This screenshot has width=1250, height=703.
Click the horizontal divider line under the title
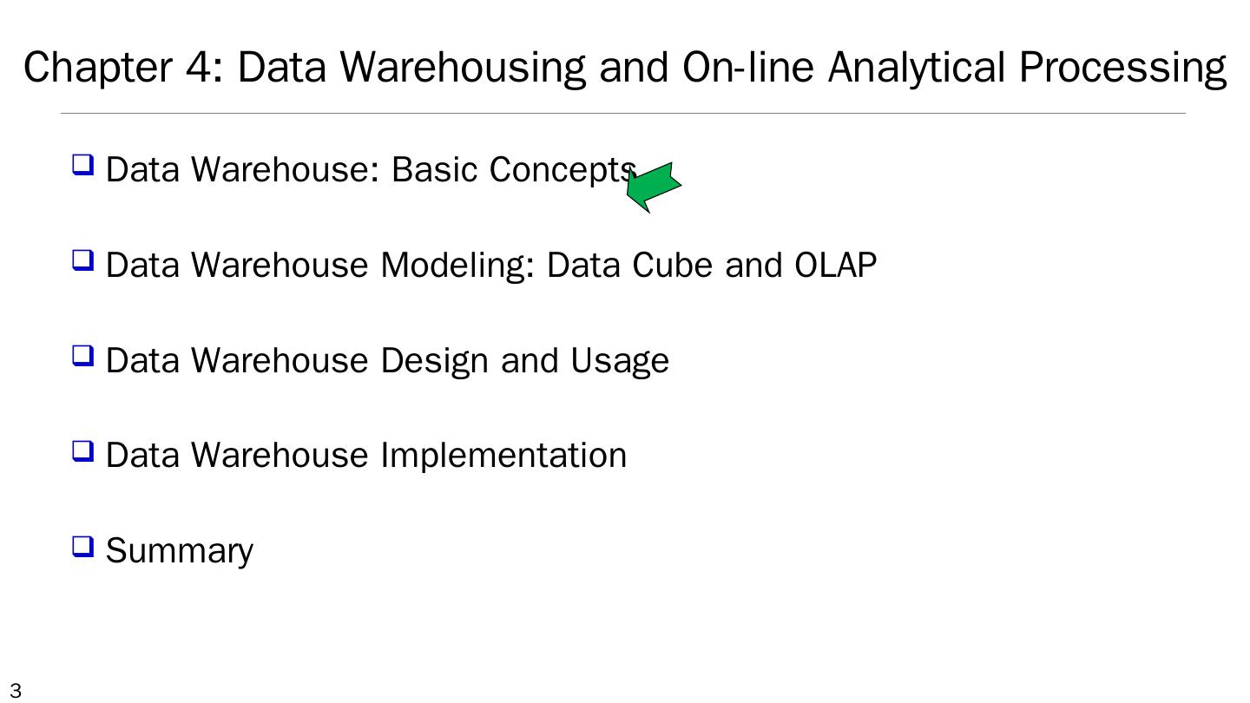tap(622, 114)
